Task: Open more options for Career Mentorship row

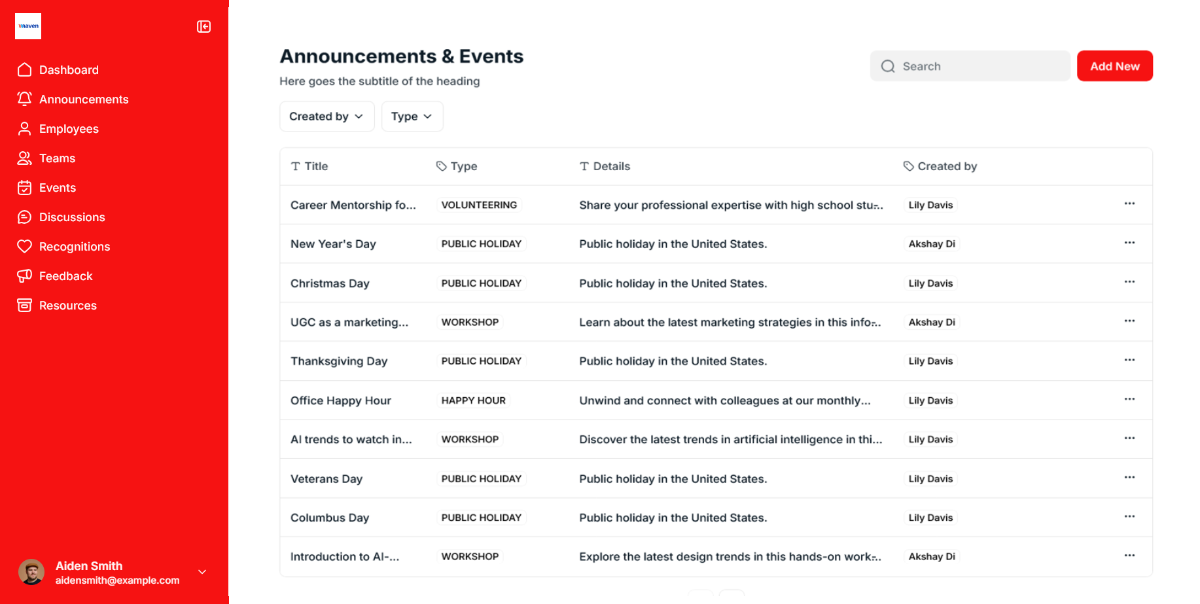Action: [1129, 204]
